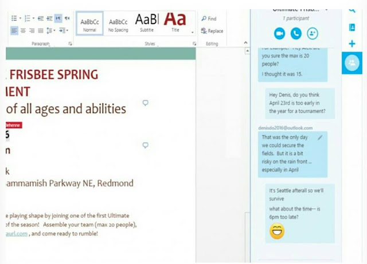Open the contacts book in the sidebar

352,27
